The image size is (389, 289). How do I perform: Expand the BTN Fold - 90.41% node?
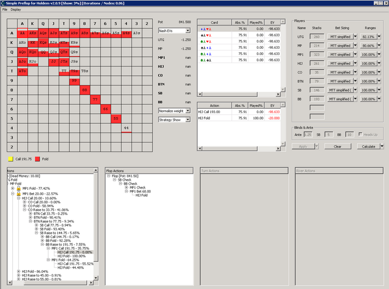tap(30, 217)
